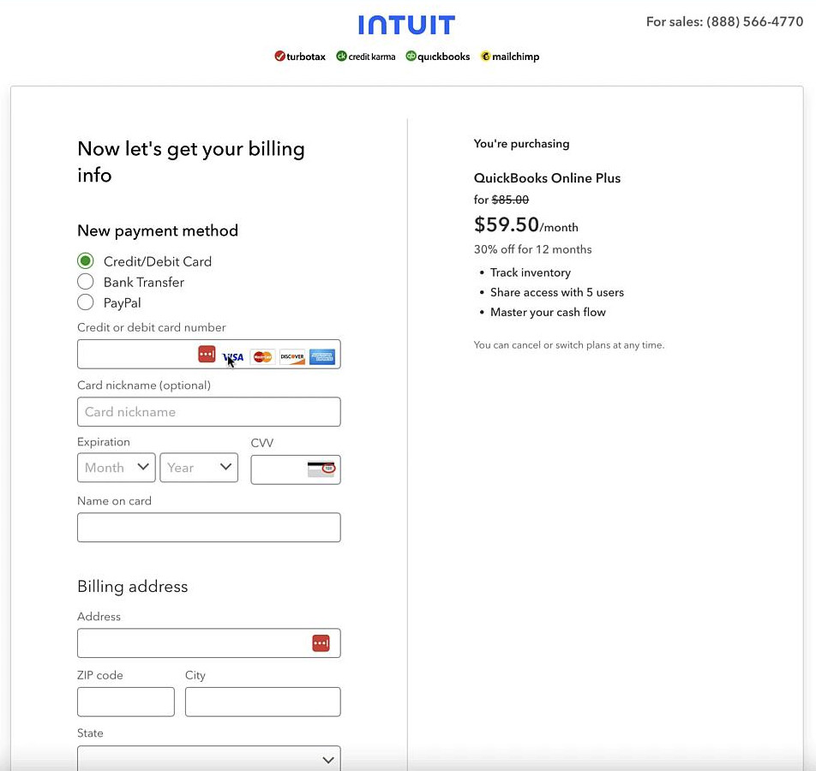Open the Mailchimp brand logo
This screenshot has height=771, width=816.
pyautogui.click(x=509, y=57)
